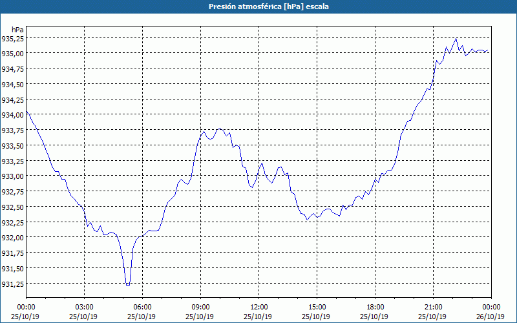Select the 933,50 y-axis label
The image size is (517, 323).
pos(12,146)
